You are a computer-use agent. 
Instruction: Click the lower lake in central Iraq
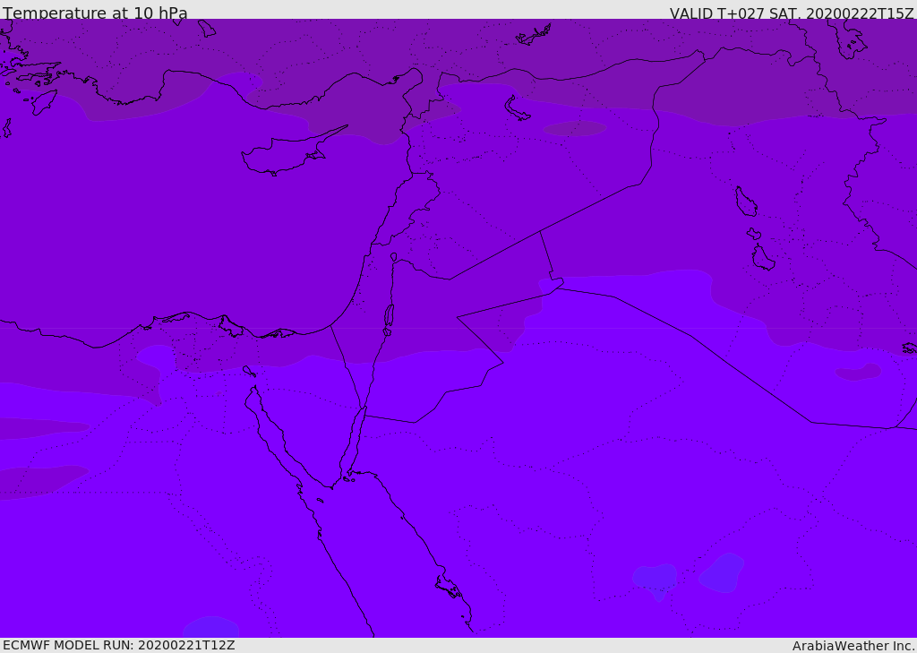(x=762, y=258)
